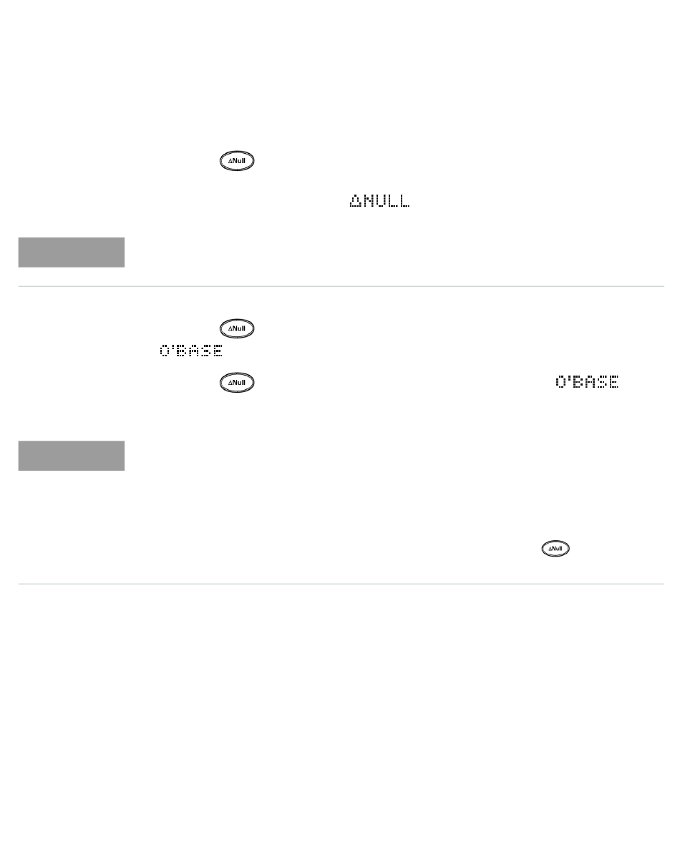Image resolution: width=680 pixels, height=842 pixels.
Task: Click the O'BASE readout beneath a ΔNull key
Action: click(191, 351)
